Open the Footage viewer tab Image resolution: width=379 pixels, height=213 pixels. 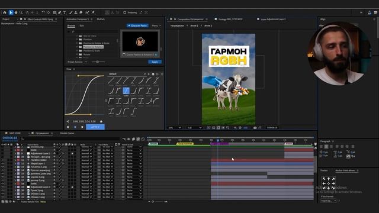click(230, 19)
